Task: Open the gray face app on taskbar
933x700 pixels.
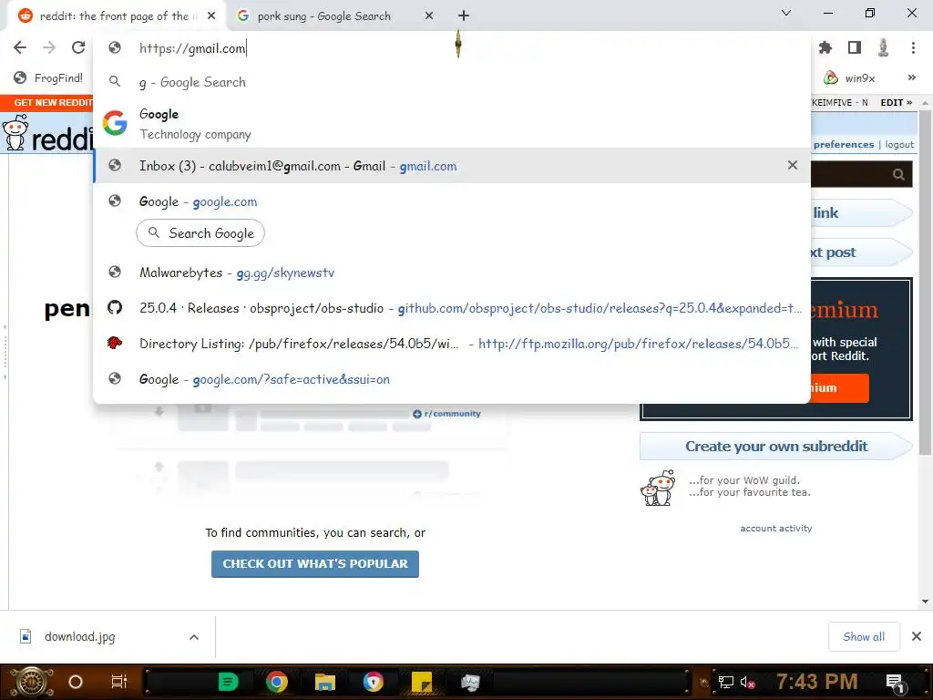Action: [470, 682]
